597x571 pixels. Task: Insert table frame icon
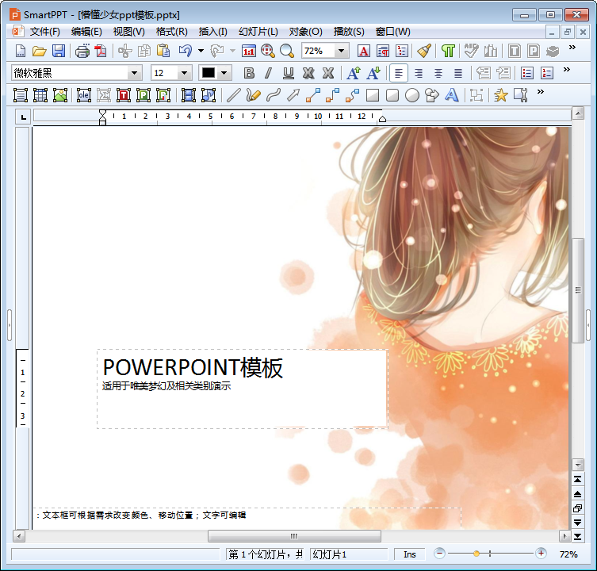coord(40,95)
